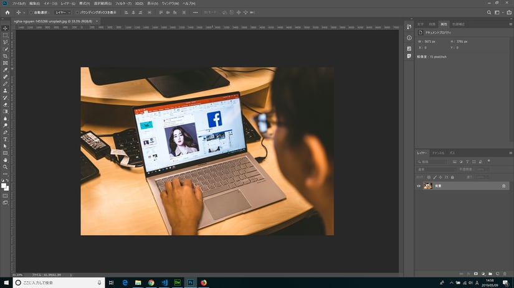Enable the 自動選択 checkbox
The height and width of the screenshot is (288, 514).
[31, 12]
